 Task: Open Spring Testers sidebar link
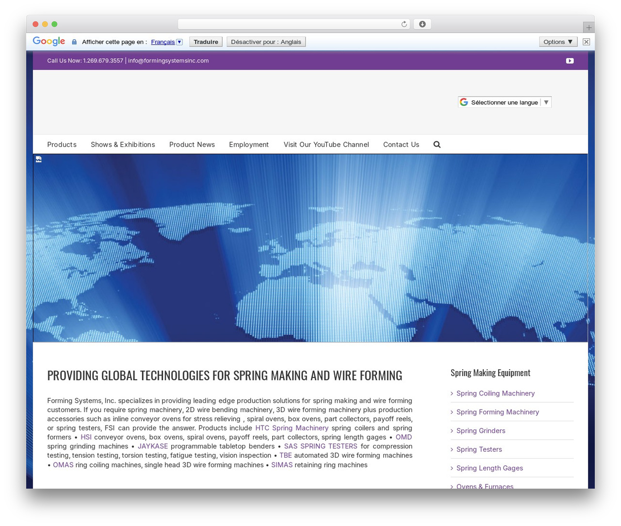(479, 449)
